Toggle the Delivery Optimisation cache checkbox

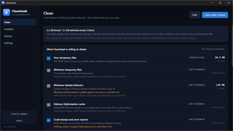pyautogui.click(x=49, y=105)
